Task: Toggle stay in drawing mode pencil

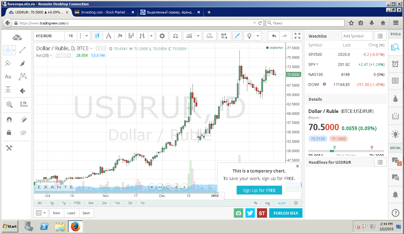Action: tap(24, 120)
